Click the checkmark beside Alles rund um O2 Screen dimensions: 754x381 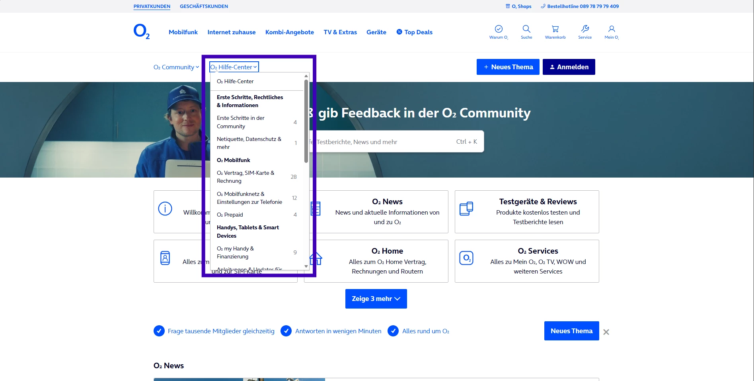(x=393, y=331)
